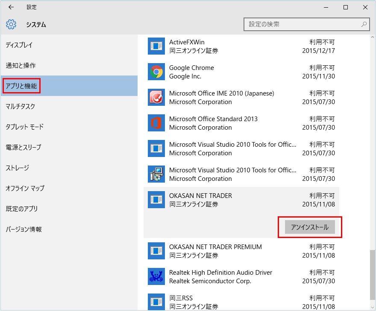Select the 岡三RSS app icon
This screenshot has height=311, width=376.
[156, 302]
